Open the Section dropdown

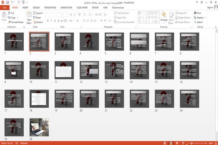(39, 22)
